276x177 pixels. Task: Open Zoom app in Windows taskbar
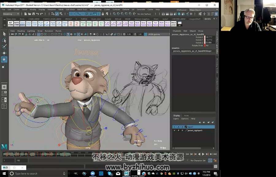[x=93, y=174]
